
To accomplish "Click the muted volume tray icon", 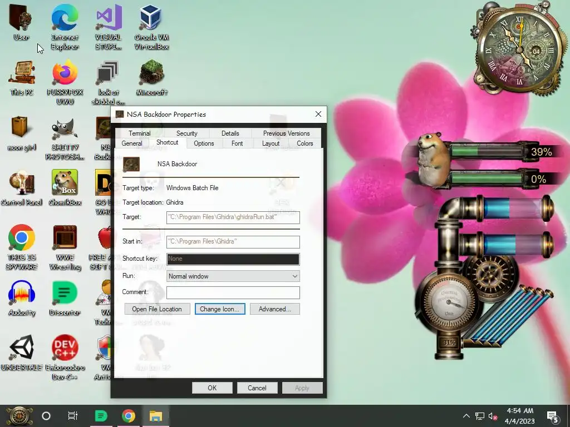I will point(493,416).
